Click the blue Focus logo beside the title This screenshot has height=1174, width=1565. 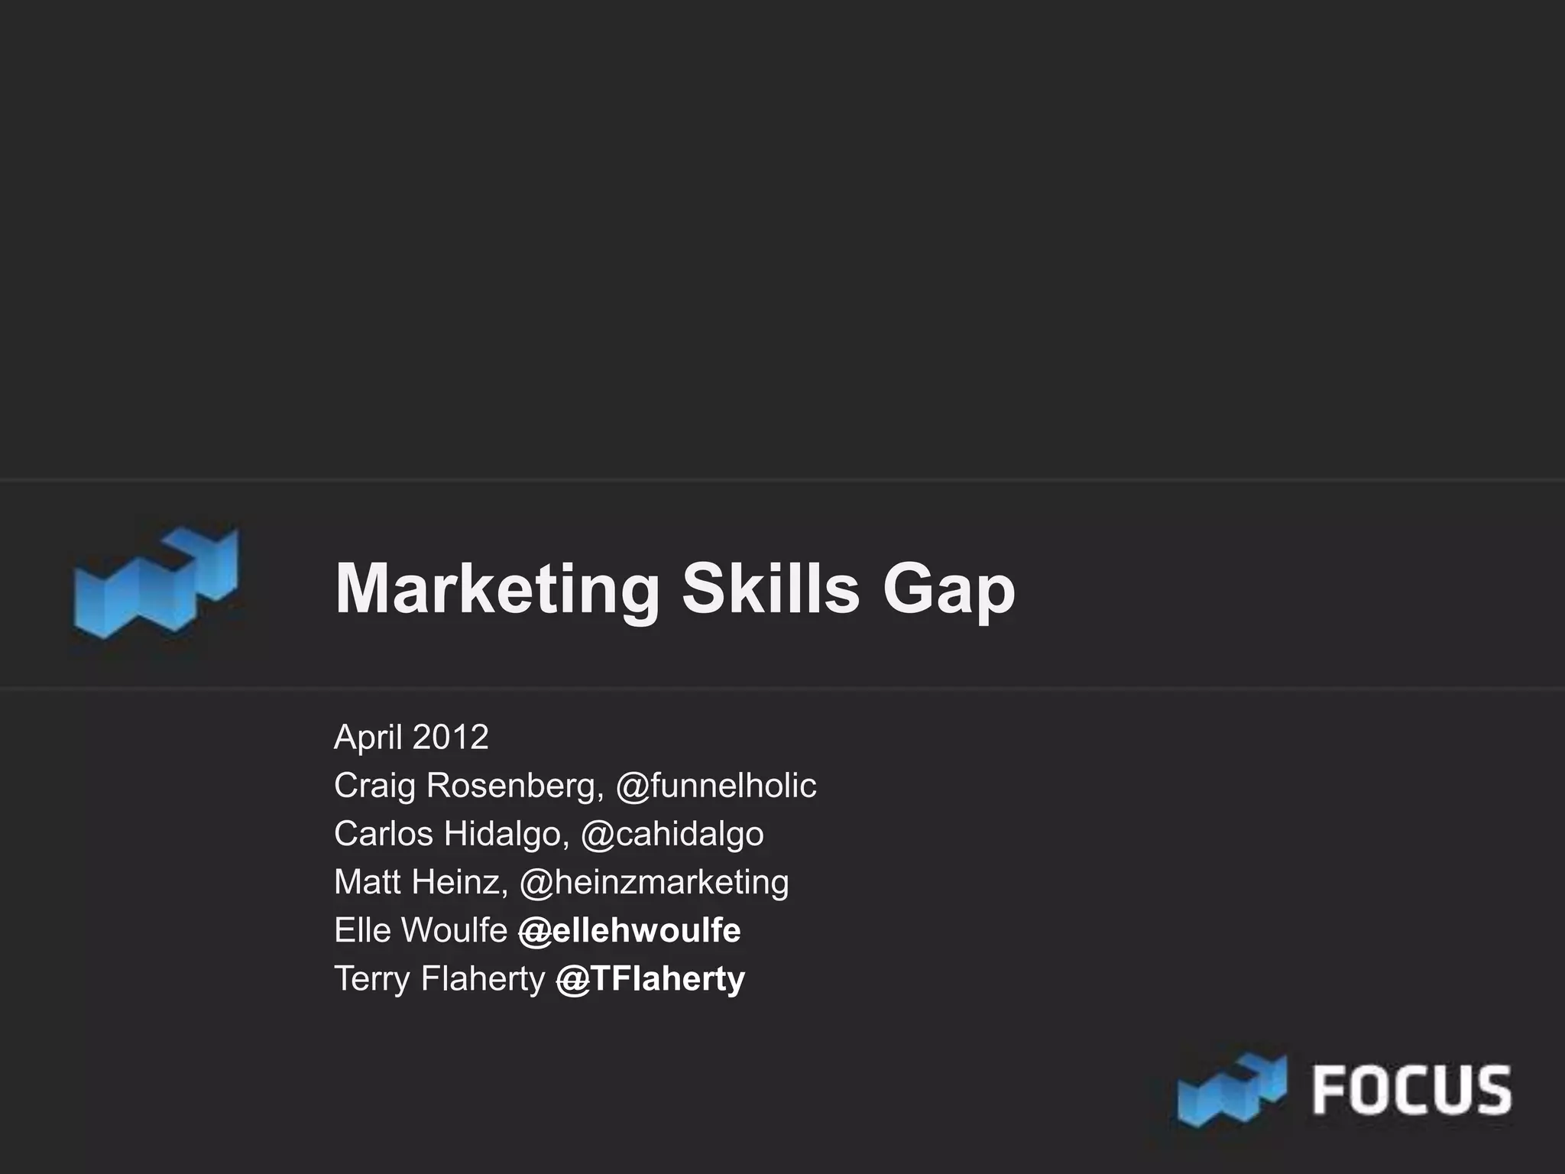point(157,583)
